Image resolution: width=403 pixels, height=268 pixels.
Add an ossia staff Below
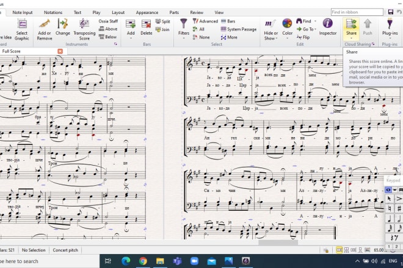(x=108, y=37)
